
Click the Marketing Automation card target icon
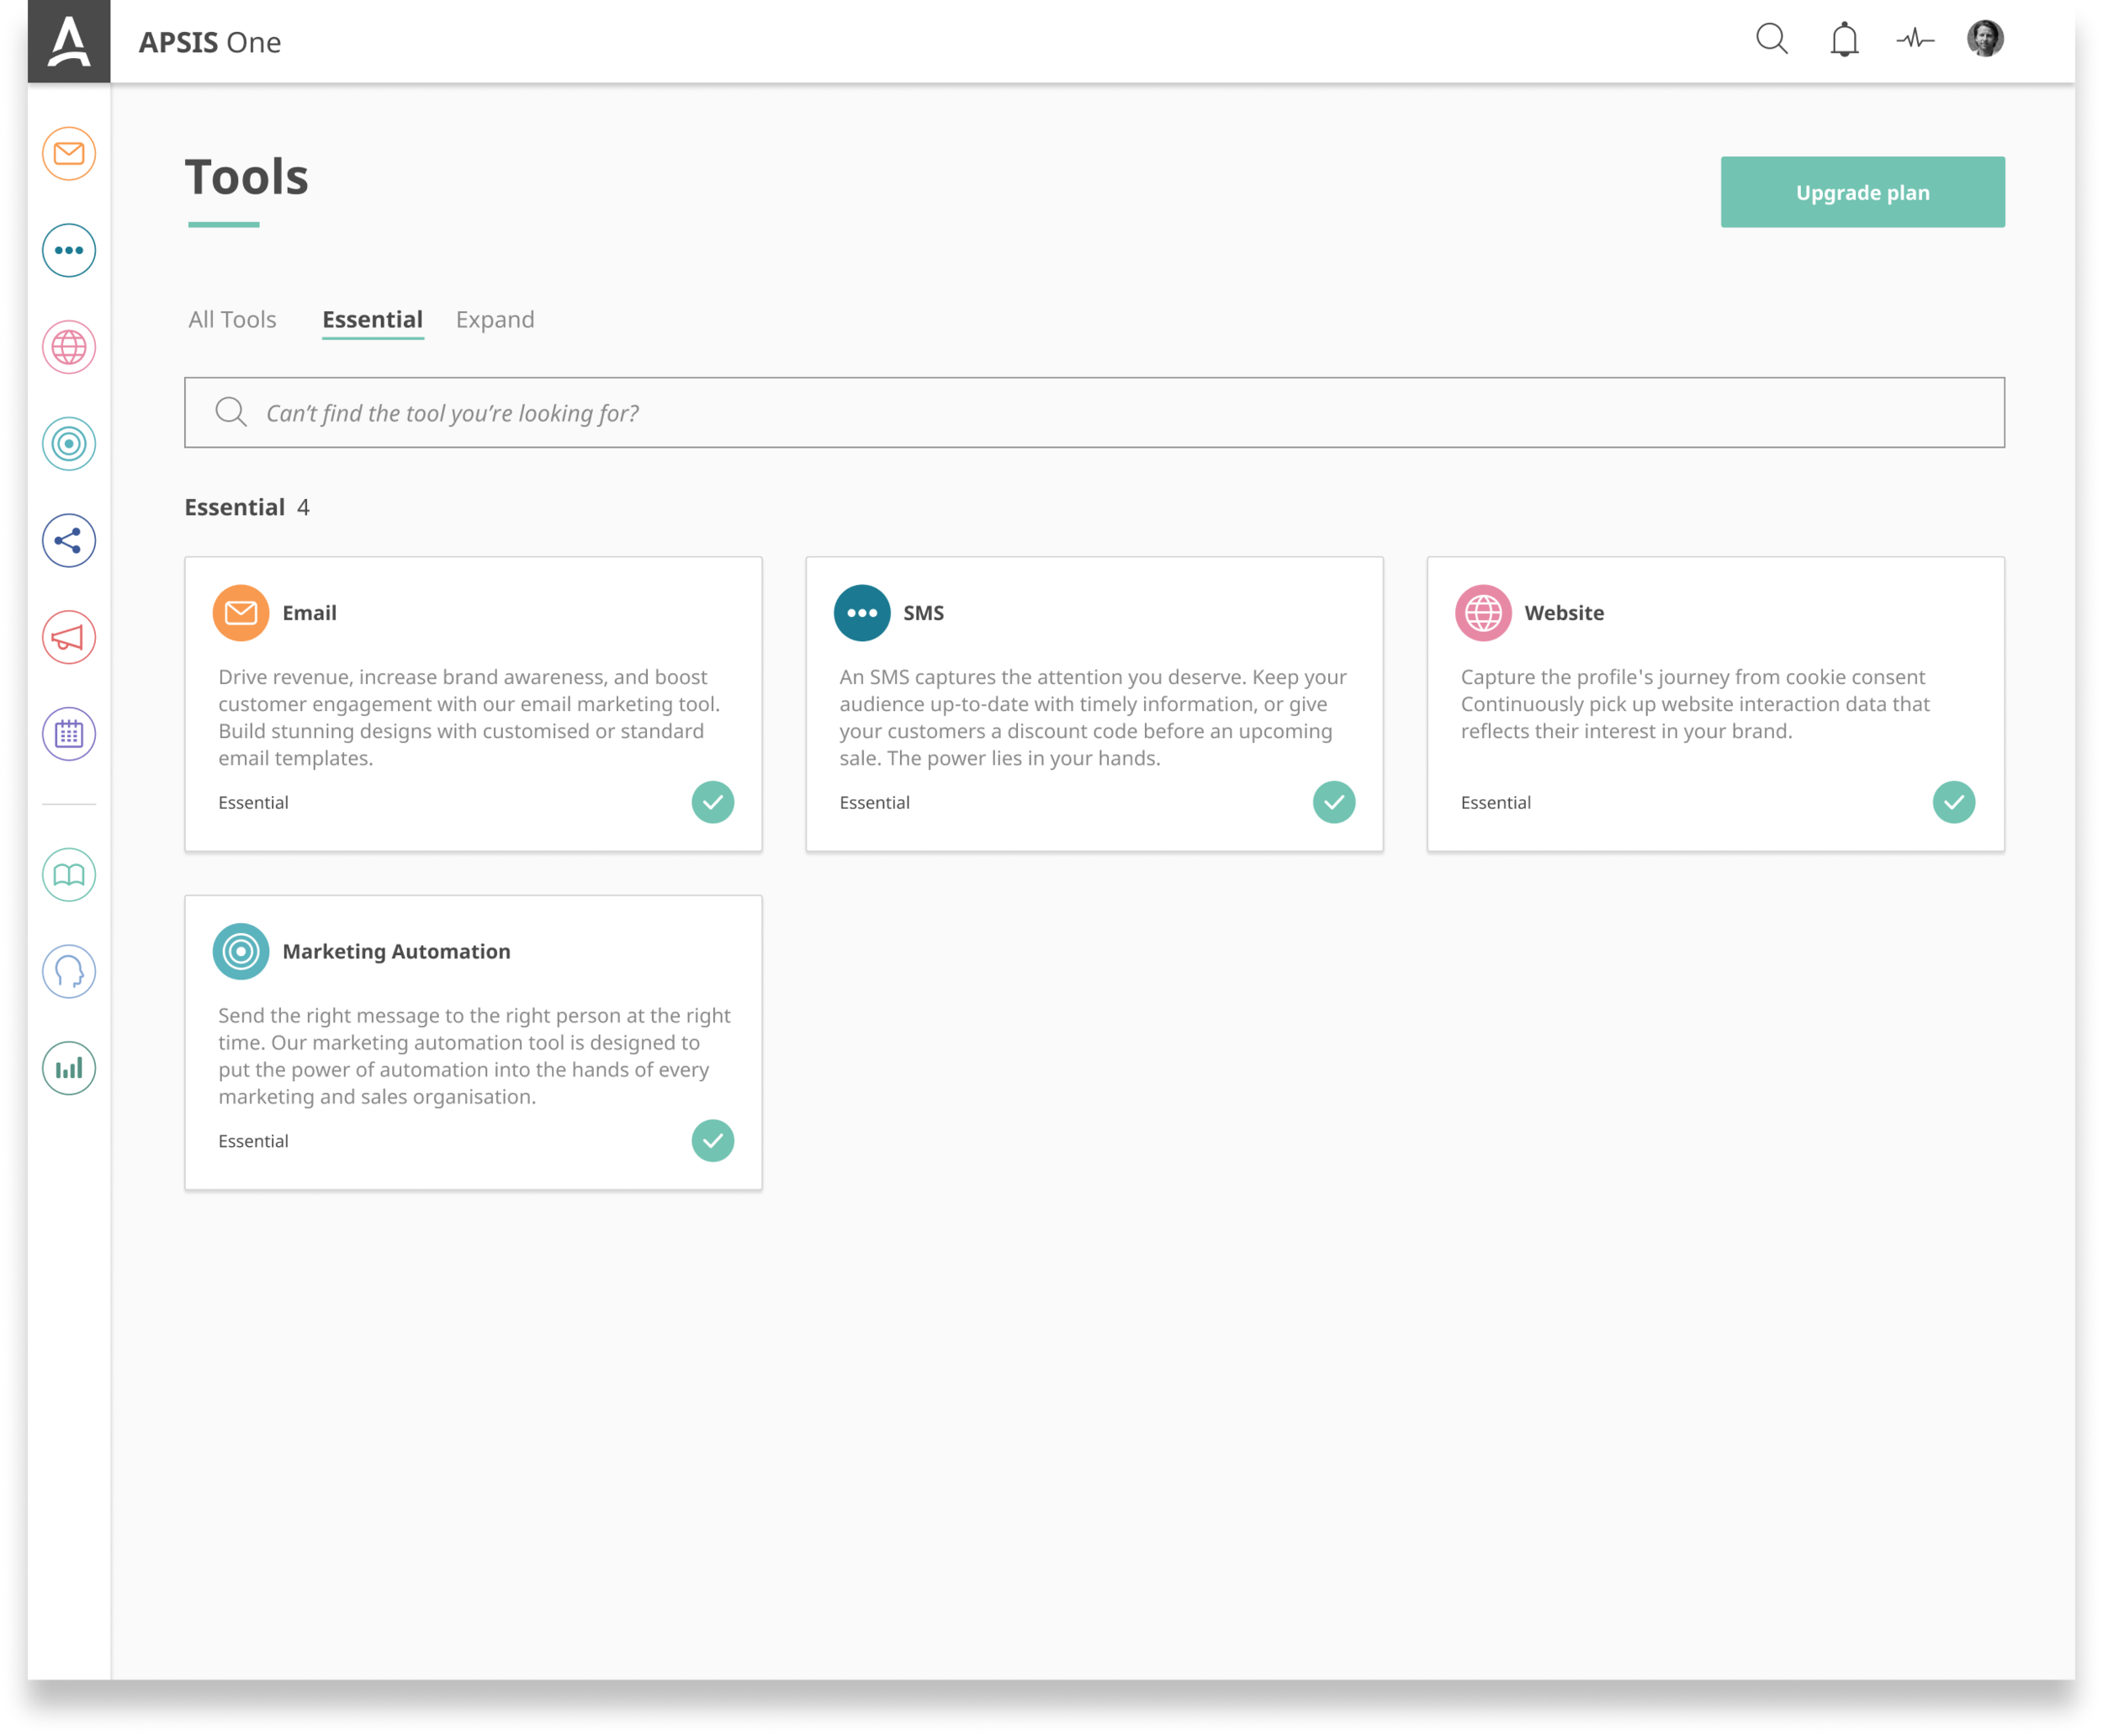coord(241,951)
